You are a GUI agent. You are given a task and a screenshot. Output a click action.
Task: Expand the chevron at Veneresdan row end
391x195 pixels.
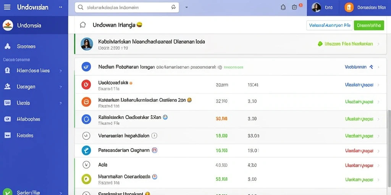click(x=378, y=136)
